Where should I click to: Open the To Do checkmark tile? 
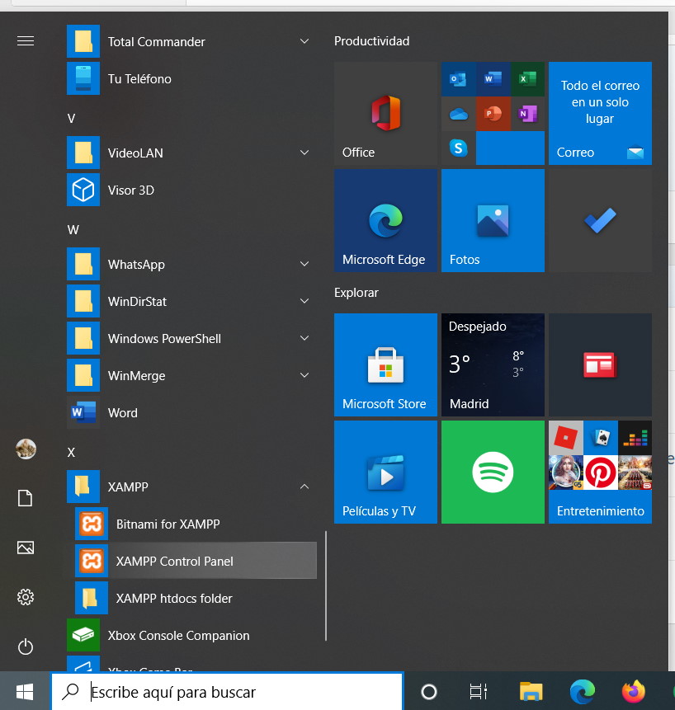tap(600, 220)
